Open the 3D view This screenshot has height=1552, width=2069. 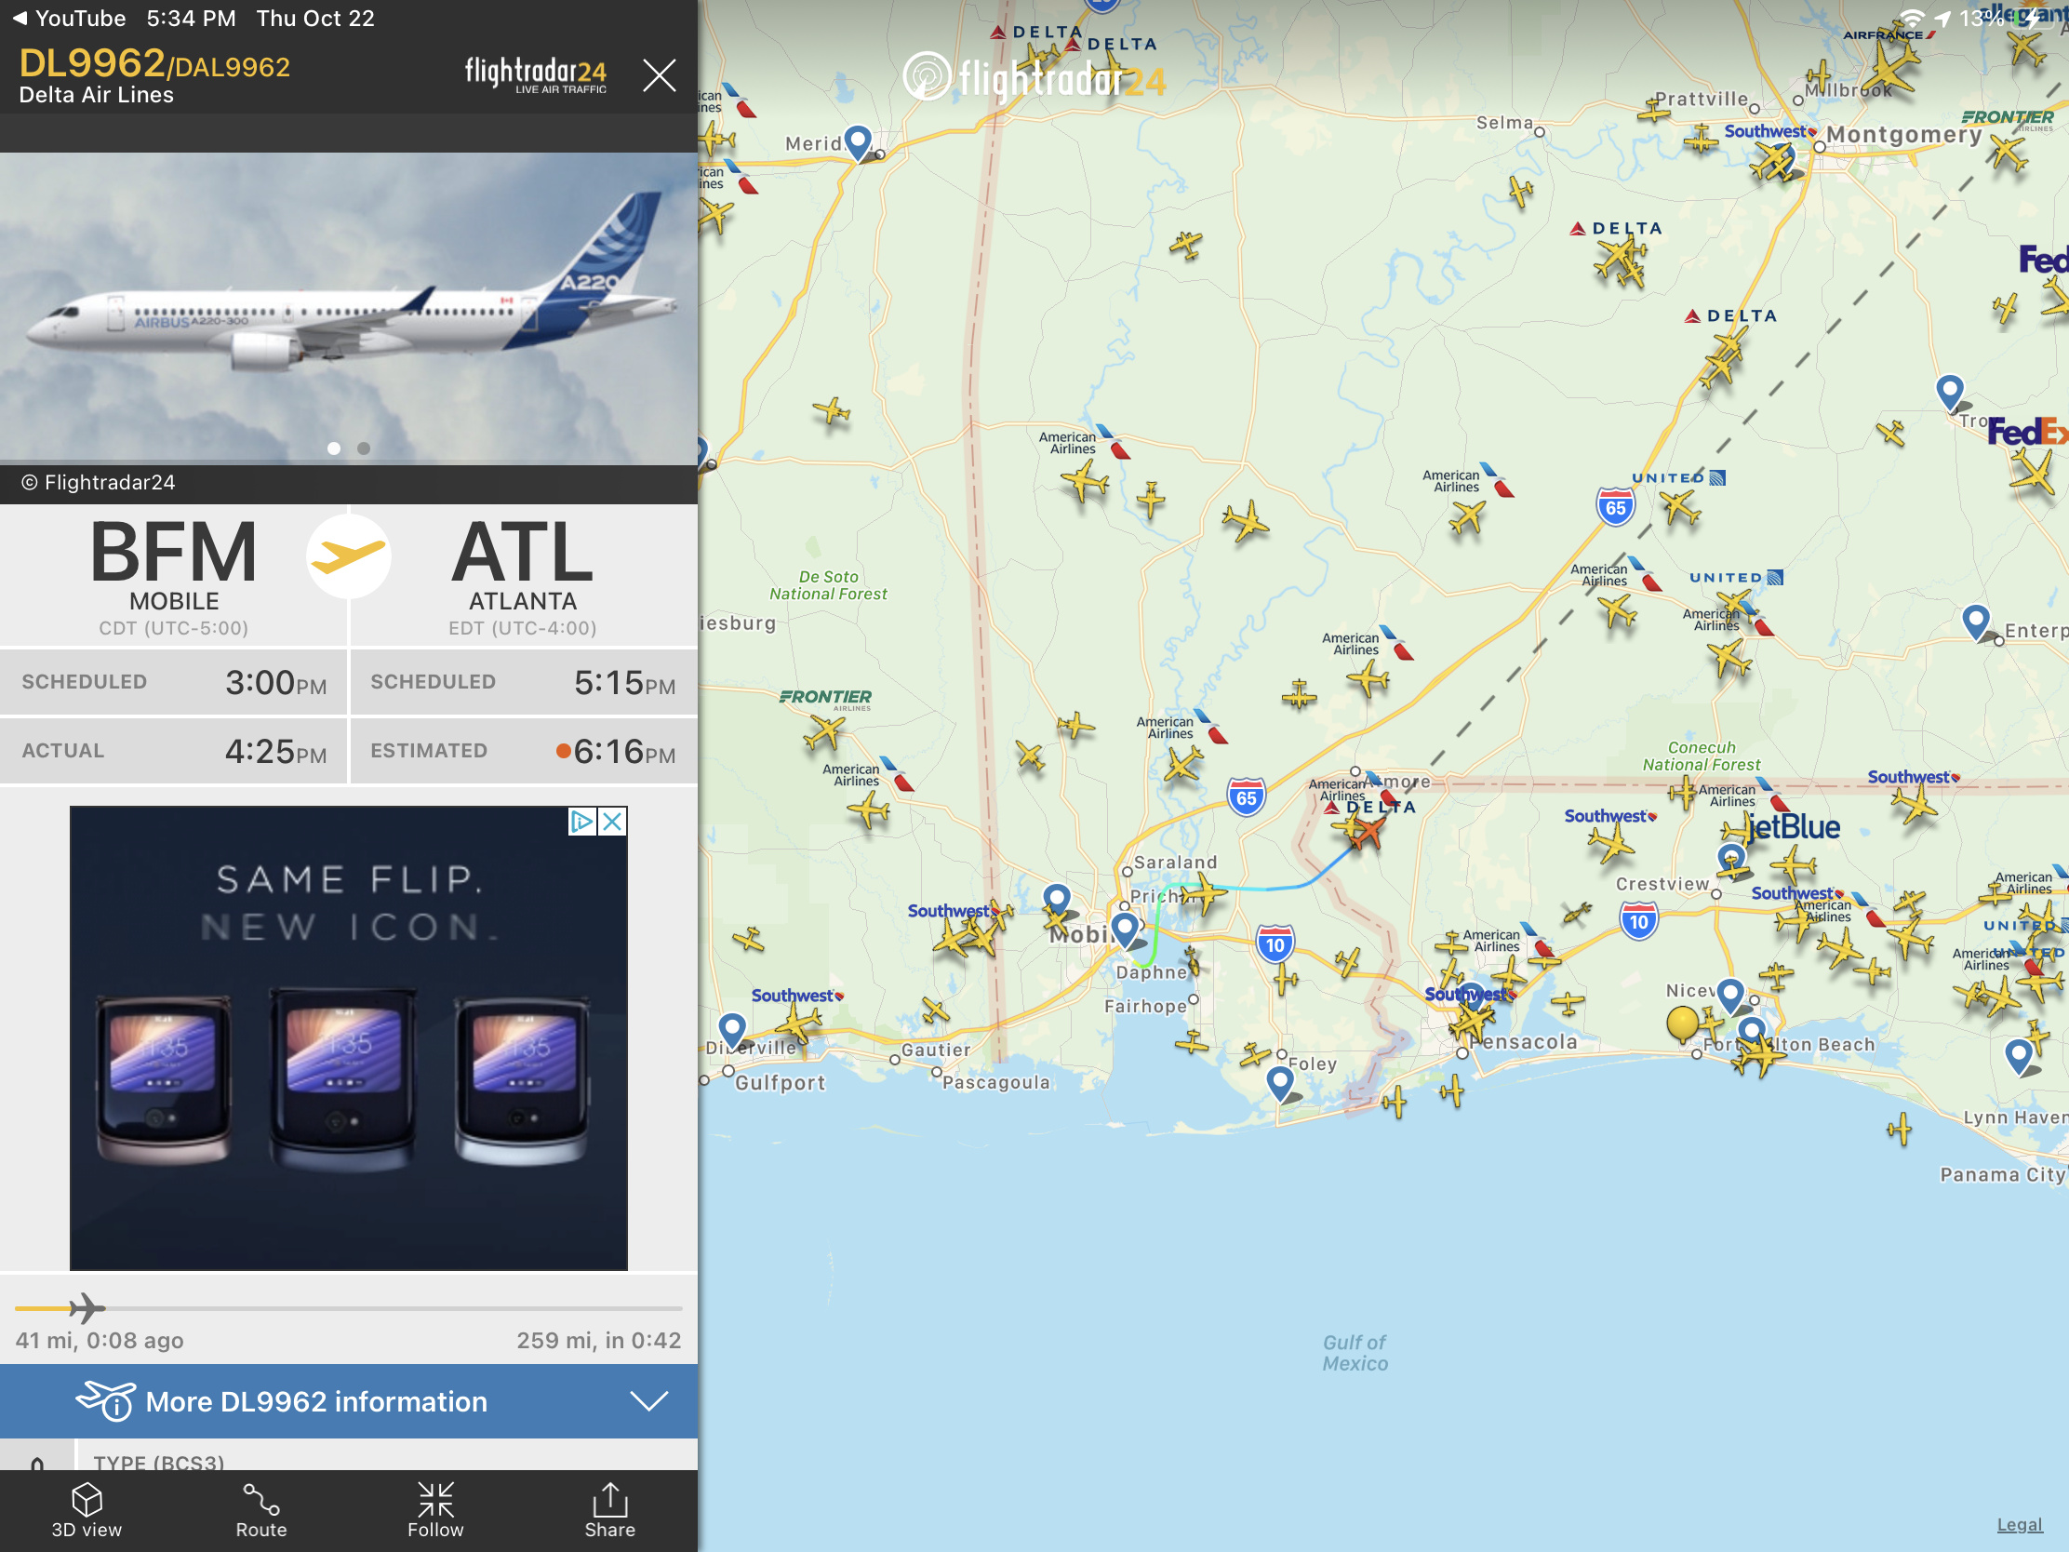[x=86, y=1510]
